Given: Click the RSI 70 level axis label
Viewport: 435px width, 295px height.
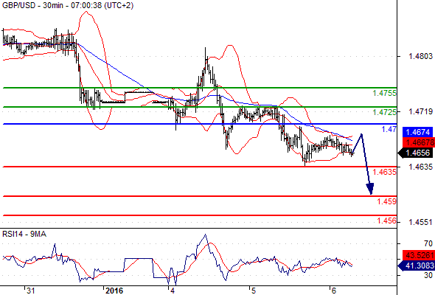Looking at the screenshot, I should (x=428, y=243).
